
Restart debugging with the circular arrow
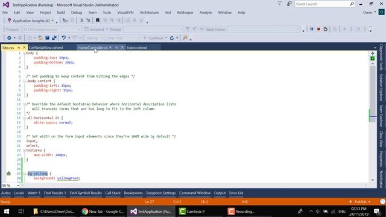(x=326, y=29)
